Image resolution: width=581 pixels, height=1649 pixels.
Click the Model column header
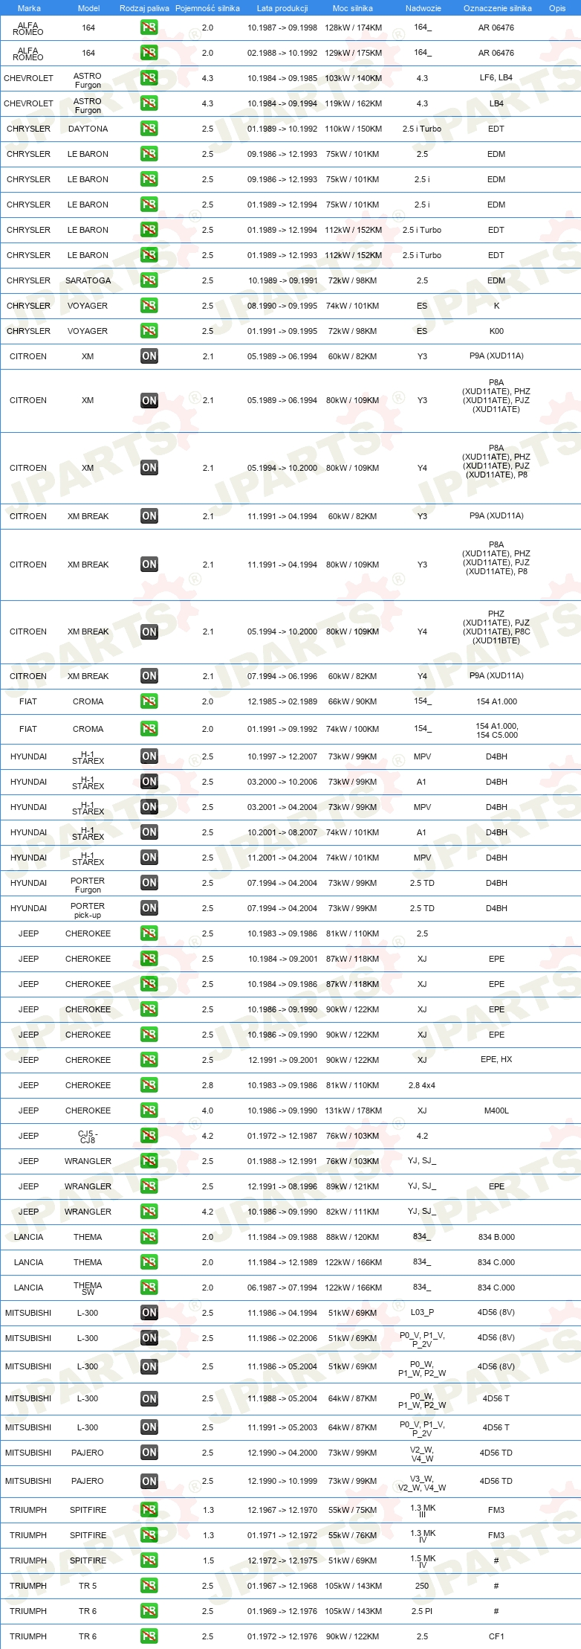coord(89,8)
